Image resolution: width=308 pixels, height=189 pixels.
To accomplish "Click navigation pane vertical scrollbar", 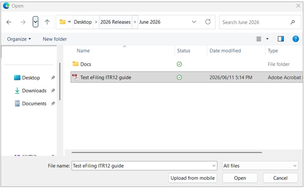I will (60, 81).
